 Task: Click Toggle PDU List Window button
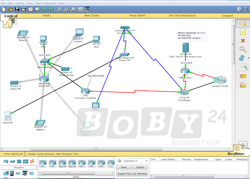point(132,174)
